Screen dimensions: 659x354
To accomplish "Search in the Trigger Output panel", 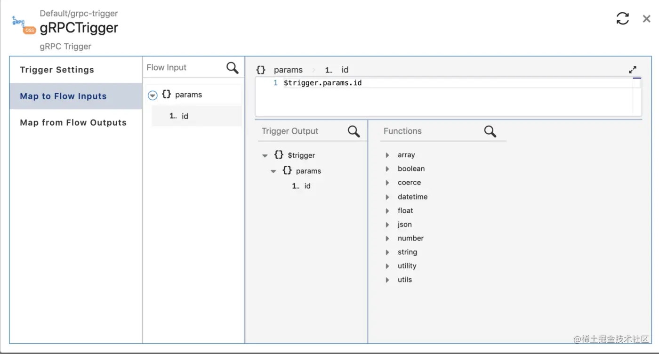I will point(354,131).
